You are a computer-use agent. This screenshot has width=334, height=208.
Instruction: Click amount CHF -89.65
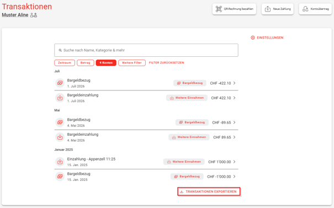pos(221,122)
